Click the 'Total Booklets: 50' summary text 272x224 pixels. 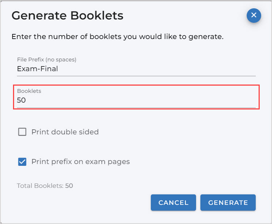point(45,186)
